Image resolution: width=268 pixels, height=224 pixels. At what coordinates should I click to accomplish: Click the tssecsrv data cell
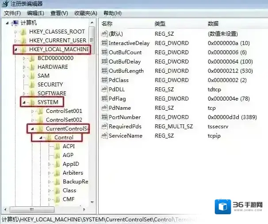click(218, 127)
